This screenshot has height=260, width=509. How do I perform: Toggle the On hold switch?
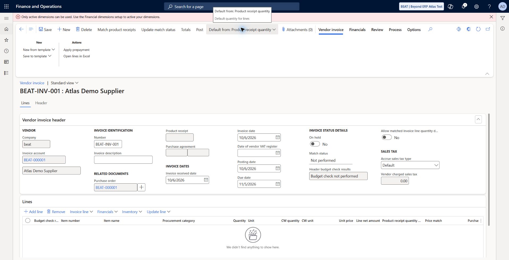(315, 144)
